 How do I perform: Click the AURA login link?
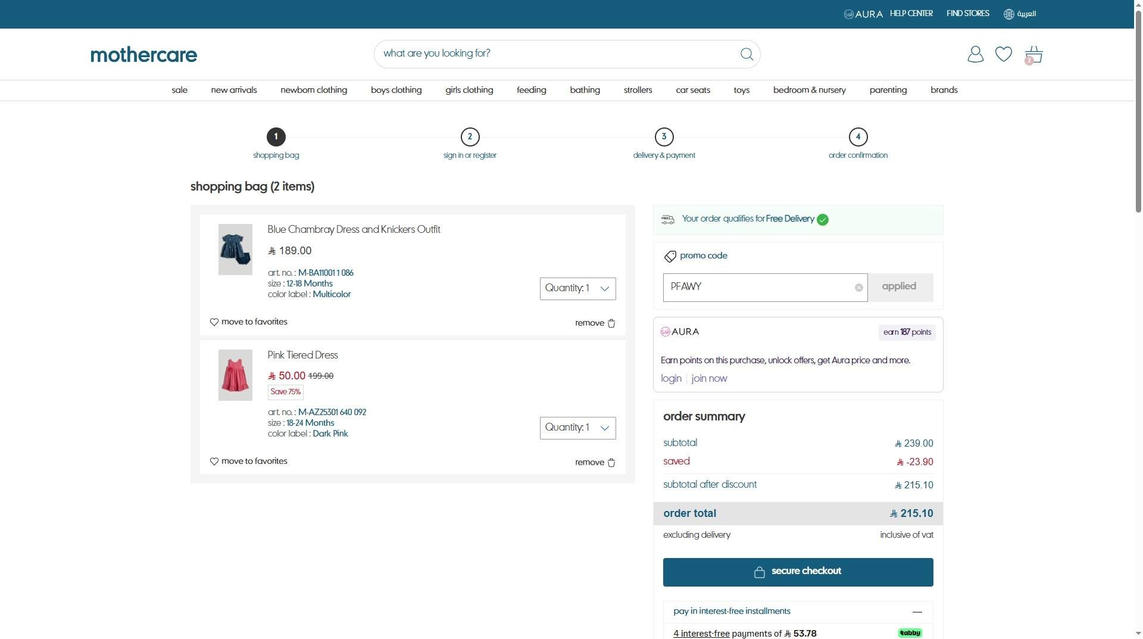(671, 379)
